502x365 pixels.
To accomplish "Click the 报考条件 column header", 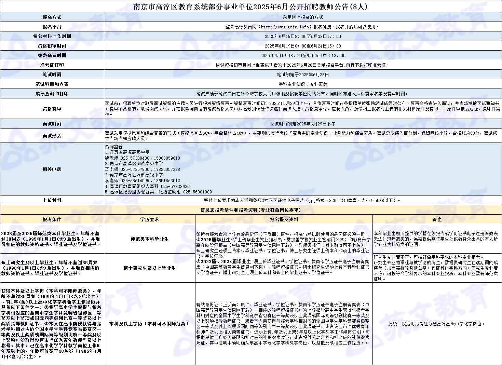I will click(x=52, y=219).
